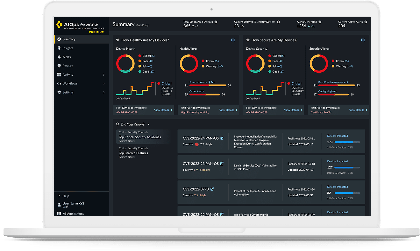Viewport: 420px width, 251px height.
Task: Click the Did You Know search icon
Action: (118, 125)
